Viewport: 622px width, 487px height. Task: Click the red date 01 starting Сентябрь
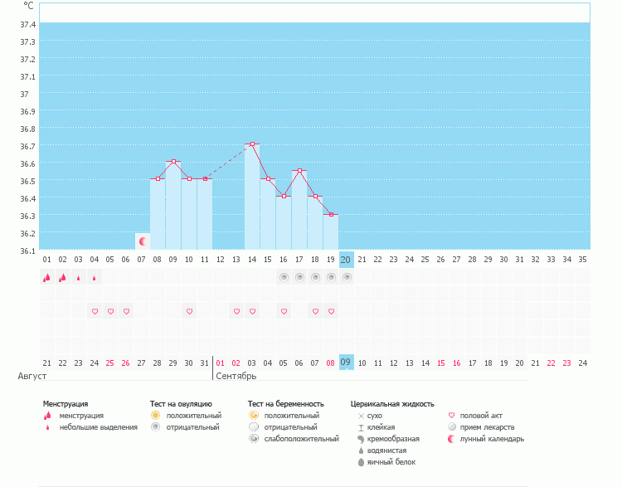click(x=221, y=363)
